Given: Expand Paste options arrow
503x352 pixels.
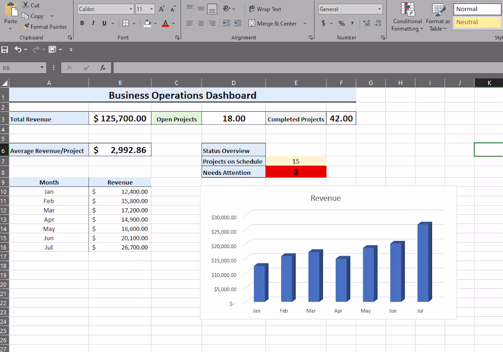Looking at the screenshot, I should click(x=11, y=28).
